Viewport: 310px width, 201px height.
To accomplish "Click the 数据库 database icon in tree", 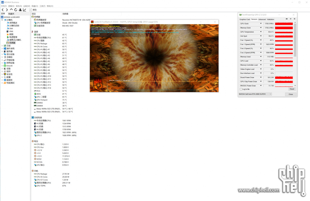I will (x=5, y=80).
